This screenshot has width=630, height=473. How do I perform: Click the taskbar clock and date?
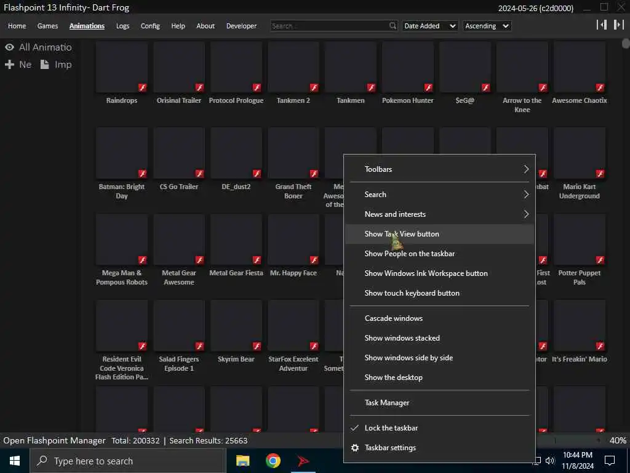pos(577,461)
